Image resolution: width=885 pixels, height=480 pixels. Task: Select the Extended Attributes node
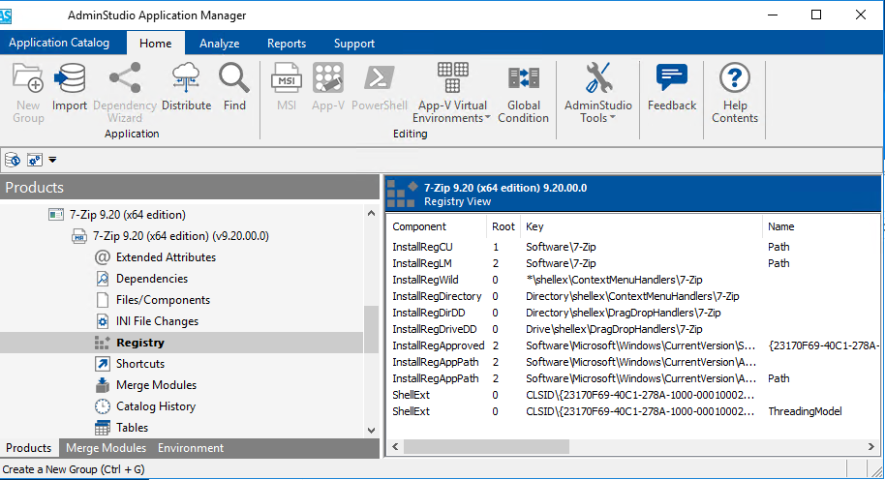tap(166, 257)
